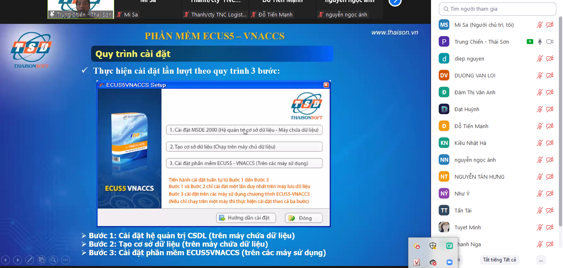Open more slide show options (...) control

tap(66, 260)
